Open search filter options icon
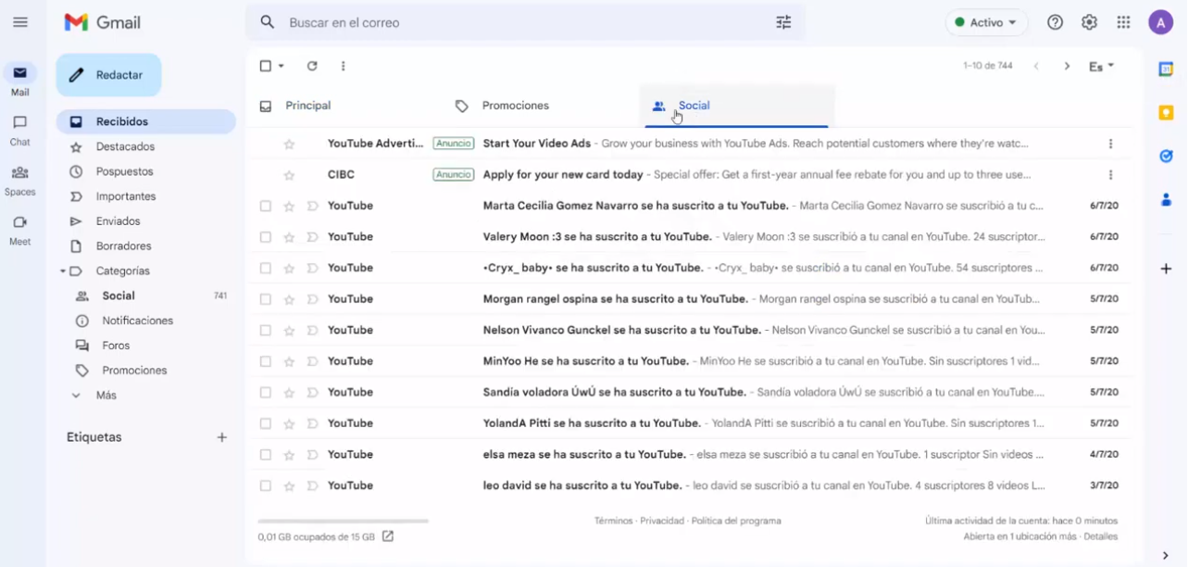Viewport: 1189px width, 567px height. coord(783,22)
